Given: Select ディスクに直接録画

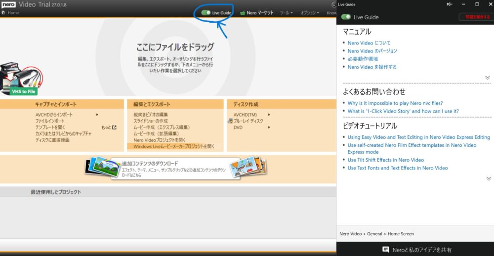Looking at the screenshot, I should [52, 140].
